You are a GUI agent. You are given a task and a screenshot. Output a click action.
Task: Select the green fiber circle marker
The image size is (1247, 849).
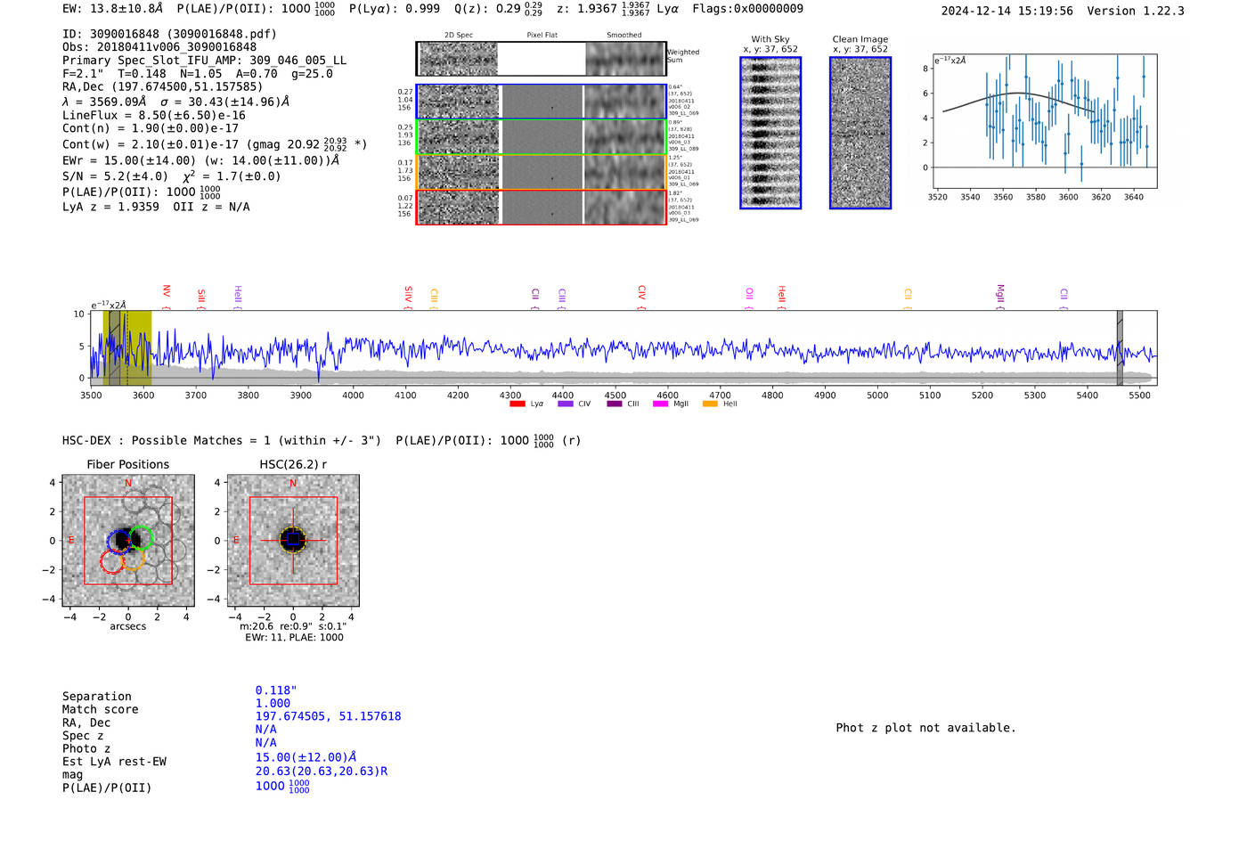pos(142,537)
